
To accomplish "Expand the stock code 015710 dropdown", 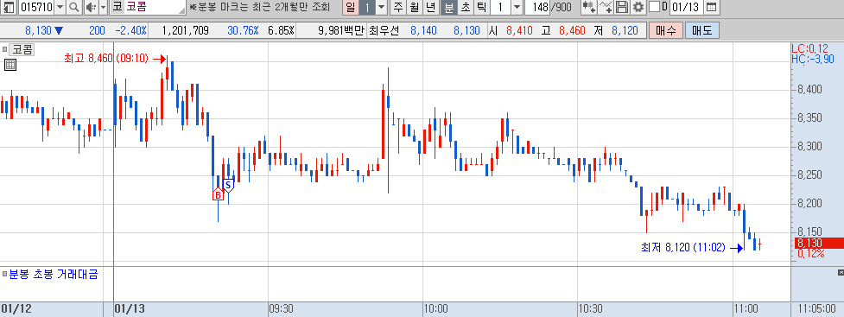I will (60, 8).
